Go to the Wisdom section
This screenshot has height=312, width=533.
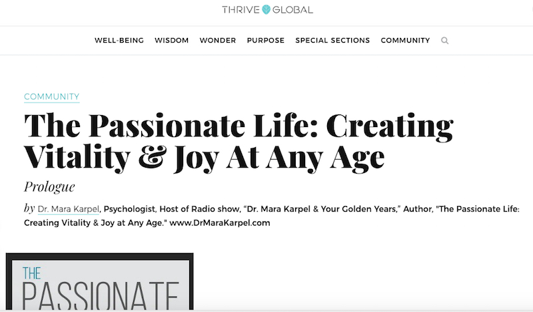(x=172, y=41)
